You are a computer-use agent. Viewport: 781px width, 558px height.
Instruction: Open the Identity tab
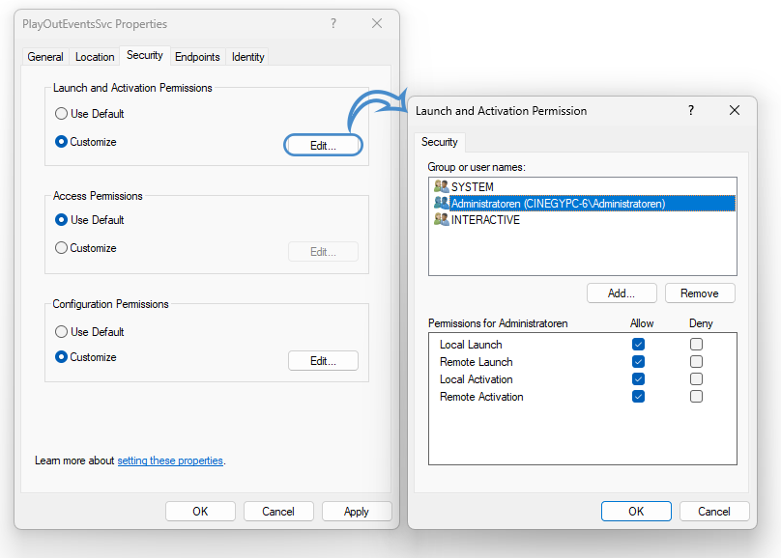tap(247, 57)
